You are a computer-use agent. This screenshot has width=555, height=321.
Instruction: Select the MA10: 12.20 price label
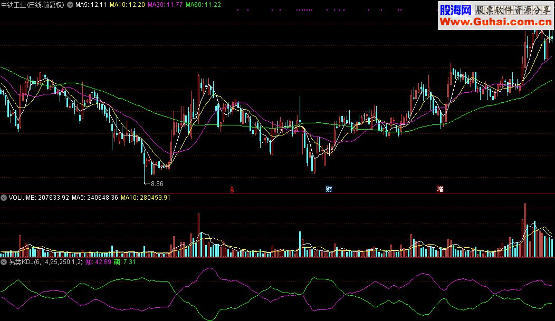point(127,5)
